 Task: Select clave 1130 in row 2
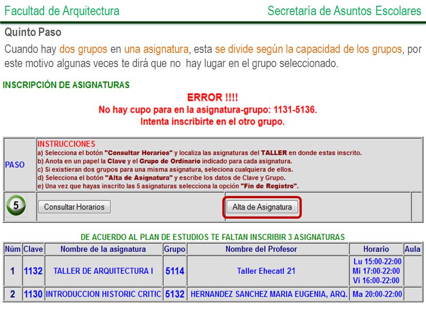(x=33, y=294)
